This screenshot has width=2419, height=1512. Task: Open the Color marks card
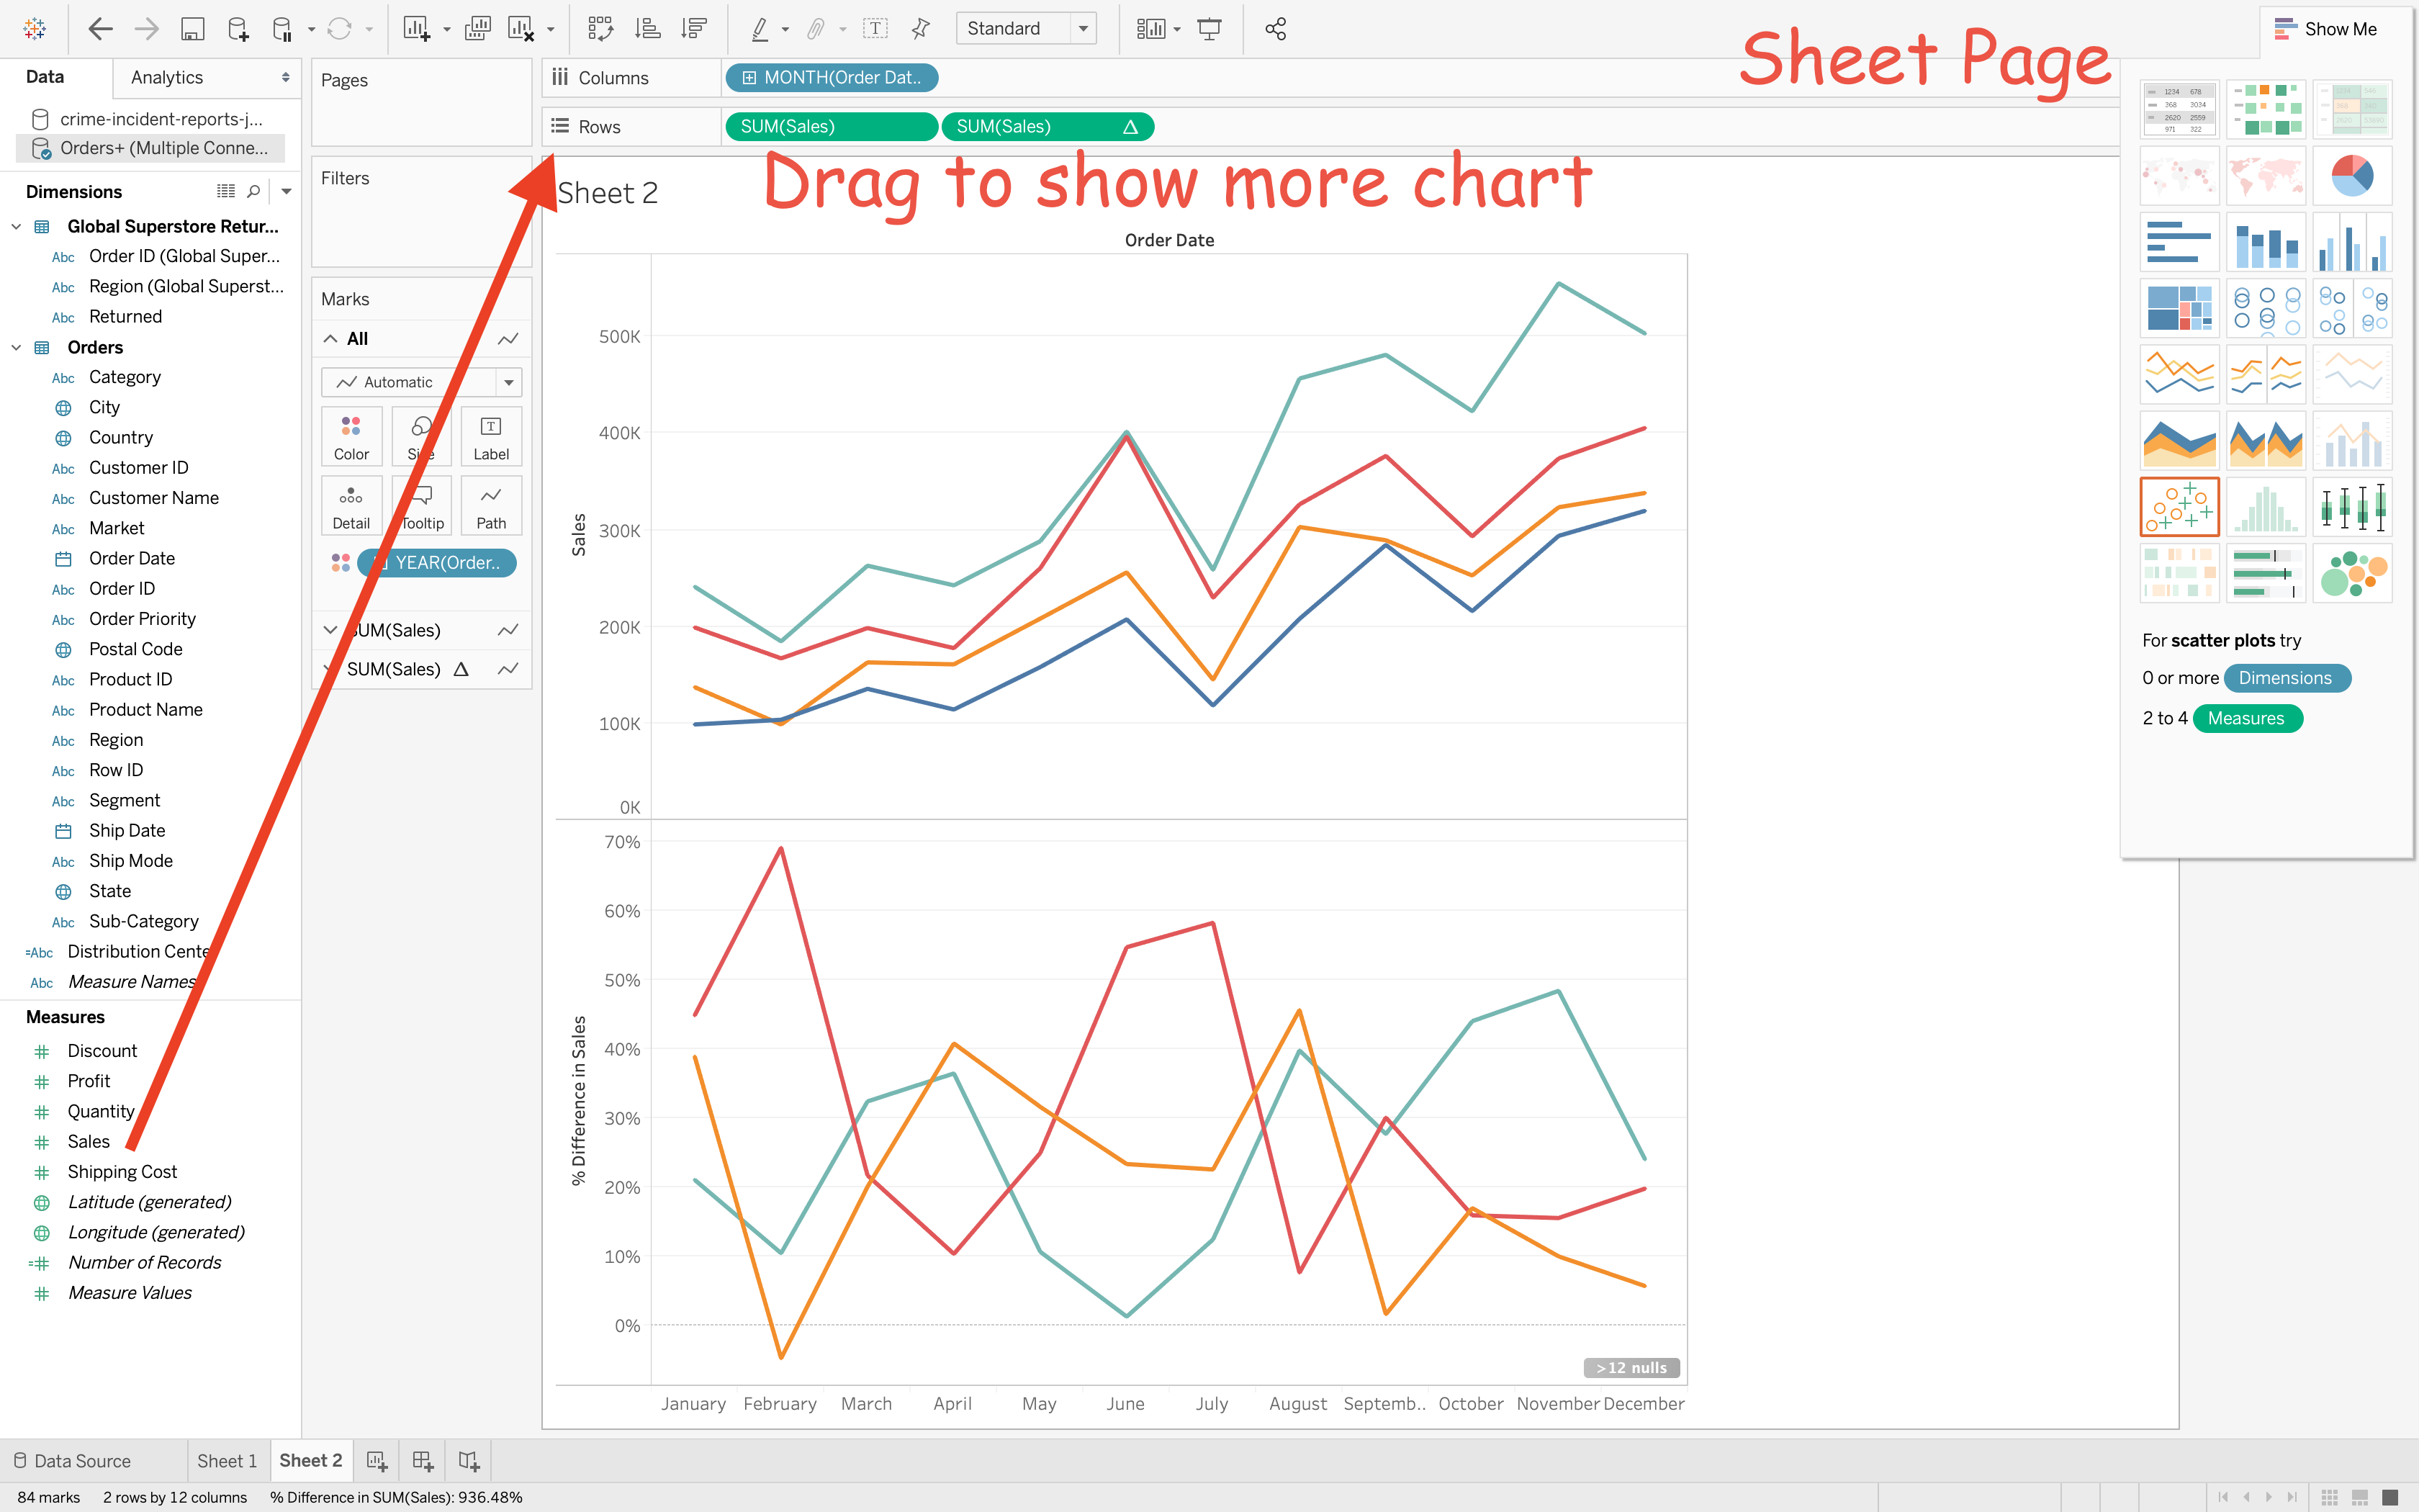click(351, 437)
